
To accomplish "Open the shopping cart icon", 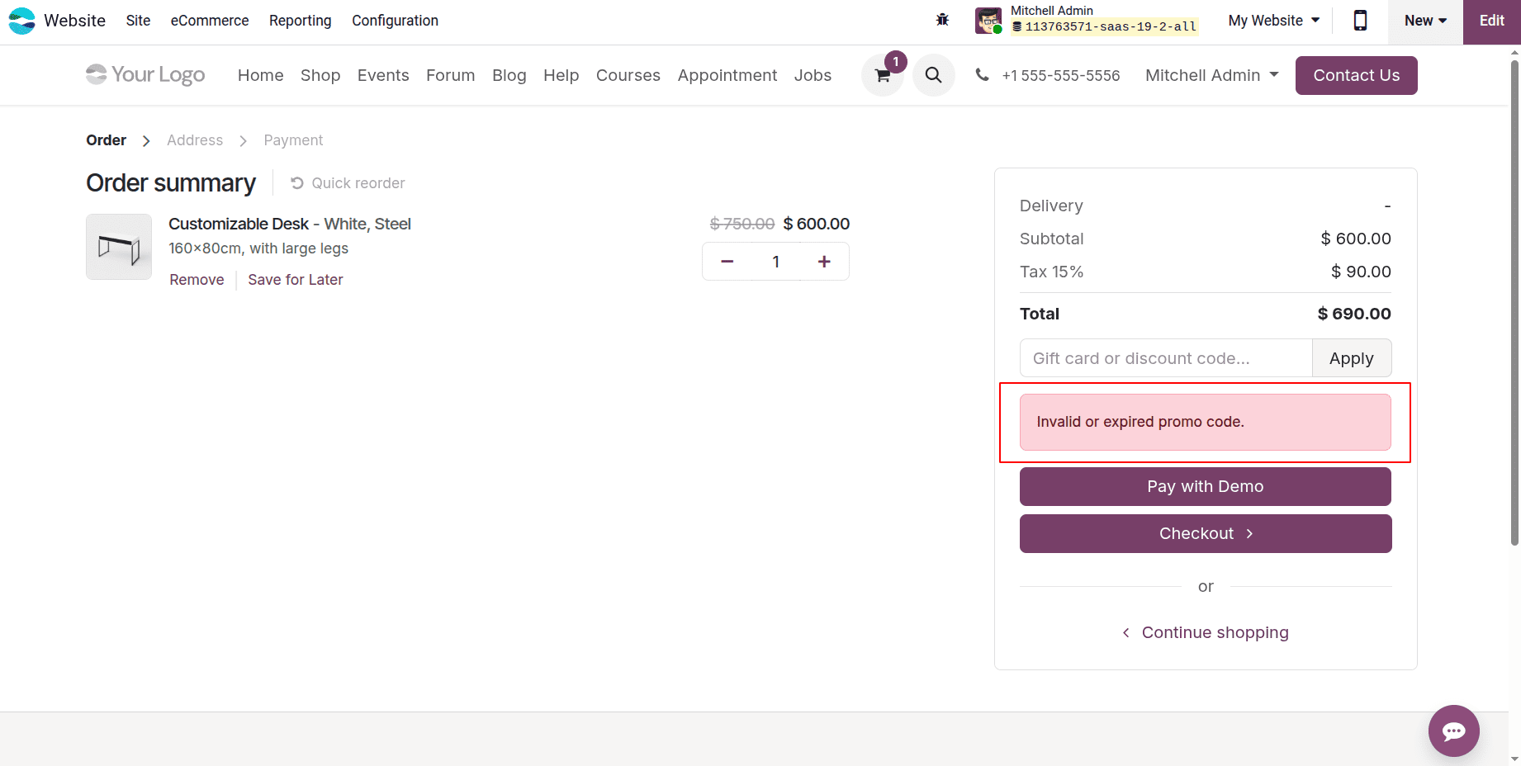I will pyautogui.click(x=883, y=76).
